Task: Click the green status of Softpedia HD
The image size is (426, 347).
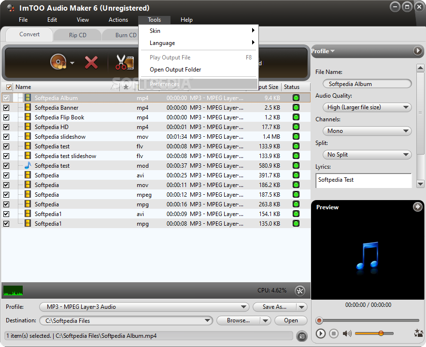Action: click(x=296, y=127)
